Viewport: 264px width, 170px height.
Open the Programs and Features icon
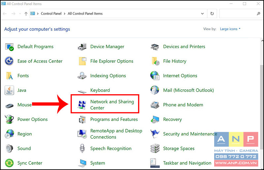click(82, 119)
